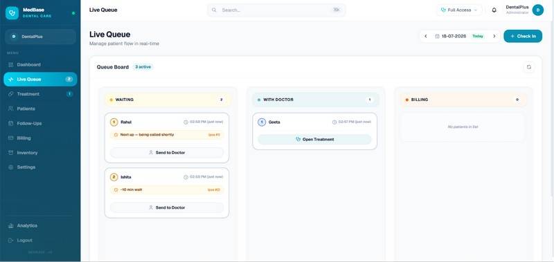The height and width of the screenshot is (262, 554).
Task: Click Geeta's queue number 1 badge
Action: [262, 122]
